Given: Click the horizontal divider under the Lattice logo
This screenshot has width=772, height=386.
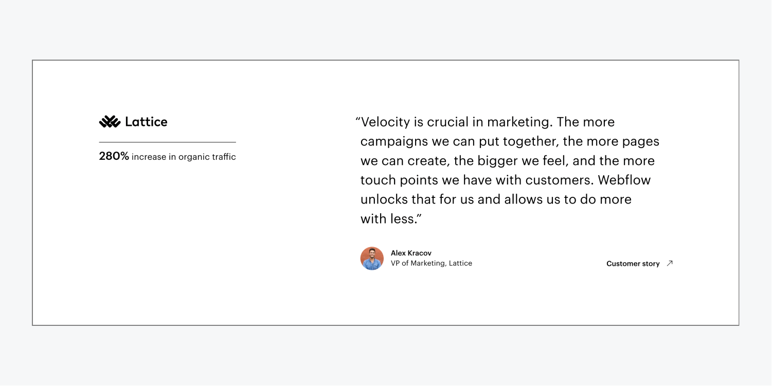Looking at the screenshot, I should pyautogui.click(x=167, y=142).
